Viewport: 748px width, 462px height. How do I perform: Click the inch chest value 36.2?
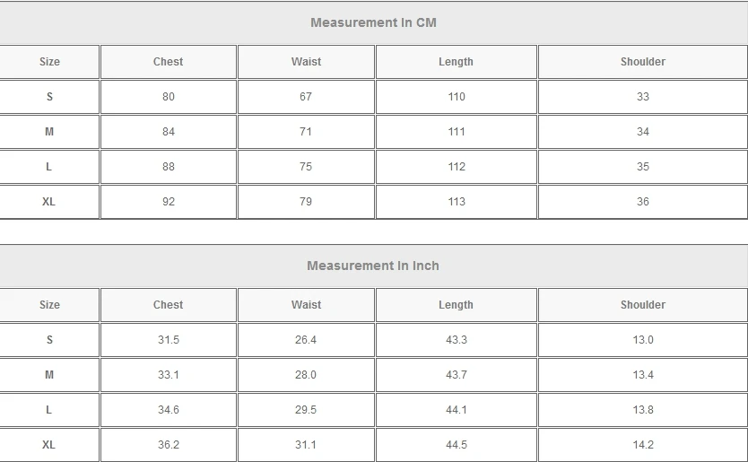point(169,445)
